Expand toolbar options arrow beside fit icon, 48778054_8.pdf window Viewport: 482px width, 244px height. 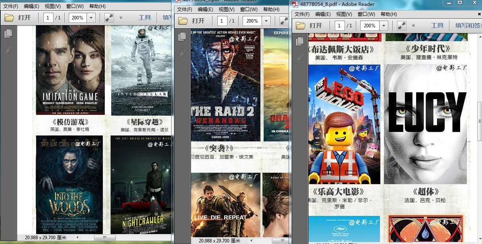[413, 26]
